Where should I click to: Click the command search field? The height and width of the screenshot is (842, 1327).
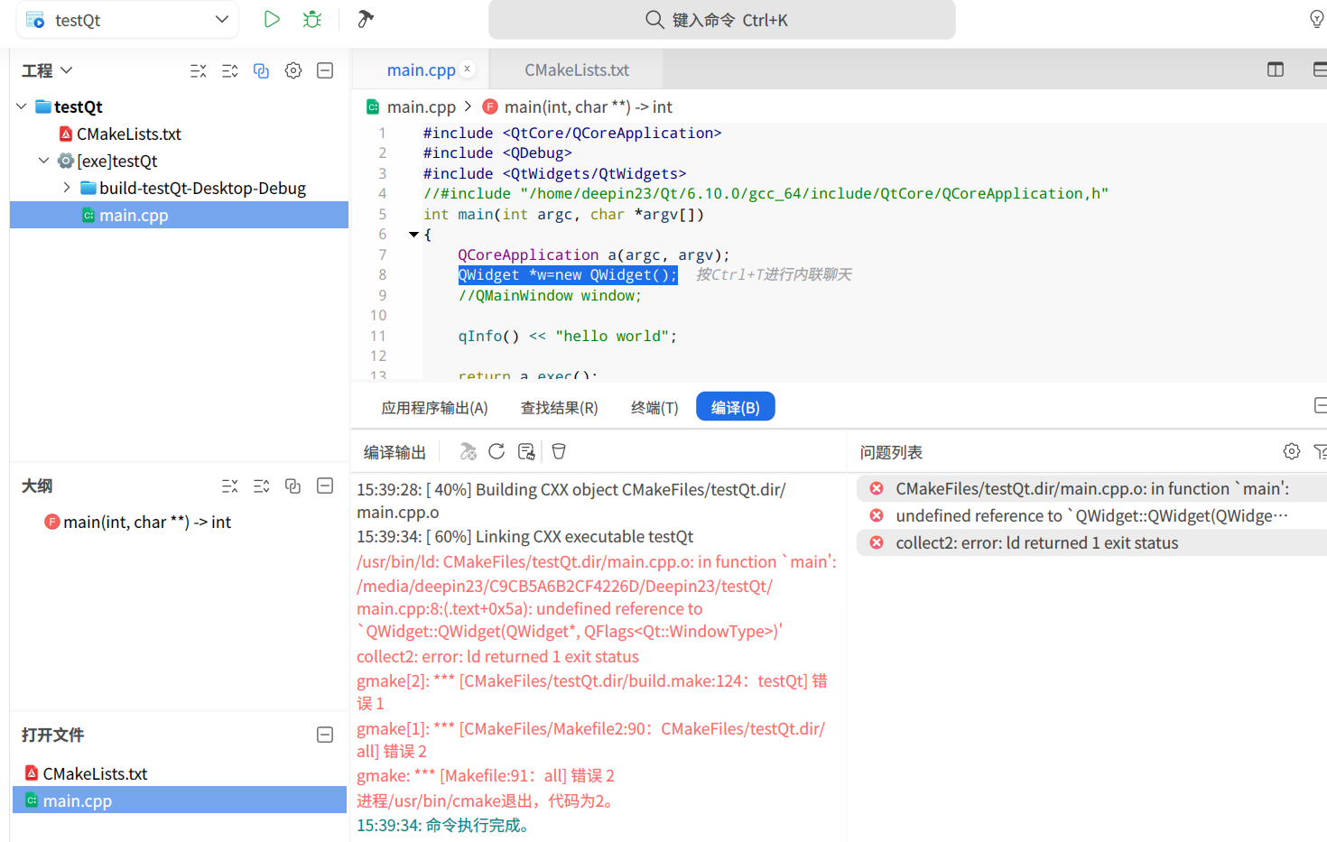tap(722, 20)
